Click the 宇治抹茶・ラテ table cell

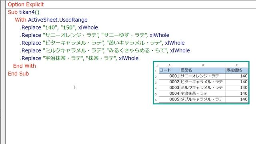click(203, 94)
